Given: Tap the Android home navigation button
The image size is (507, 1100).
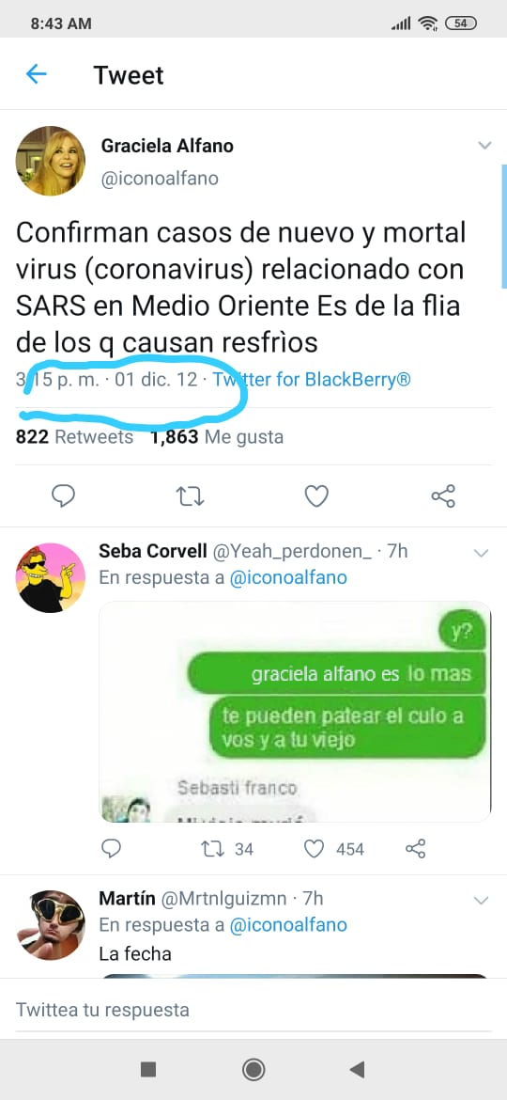Looking at the screenshot, I should point(253,1069).
